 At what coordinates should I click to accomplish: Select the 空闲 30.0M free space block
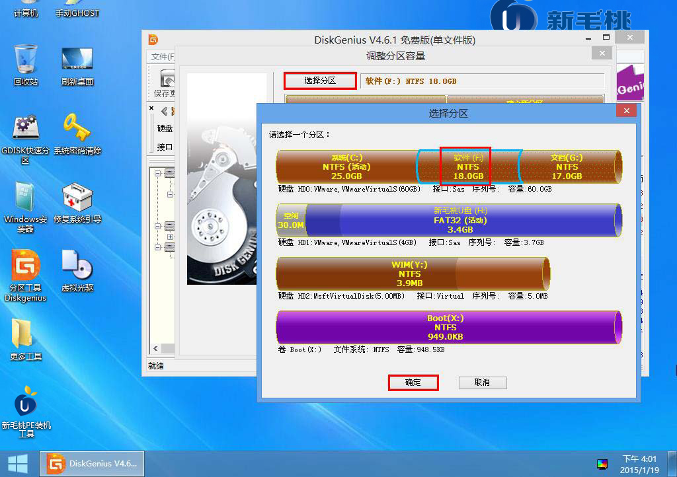[291, 221]
